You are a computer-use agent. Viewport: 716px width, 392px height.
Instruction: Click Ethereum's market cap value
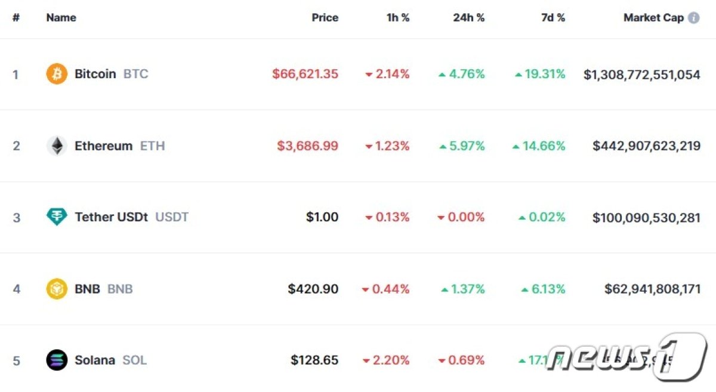click(646, 146)
